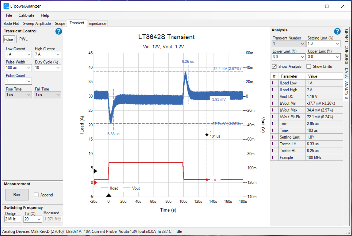Open the ANALYSIS side panel
The image size is (352, 236).
click(346, 87)
